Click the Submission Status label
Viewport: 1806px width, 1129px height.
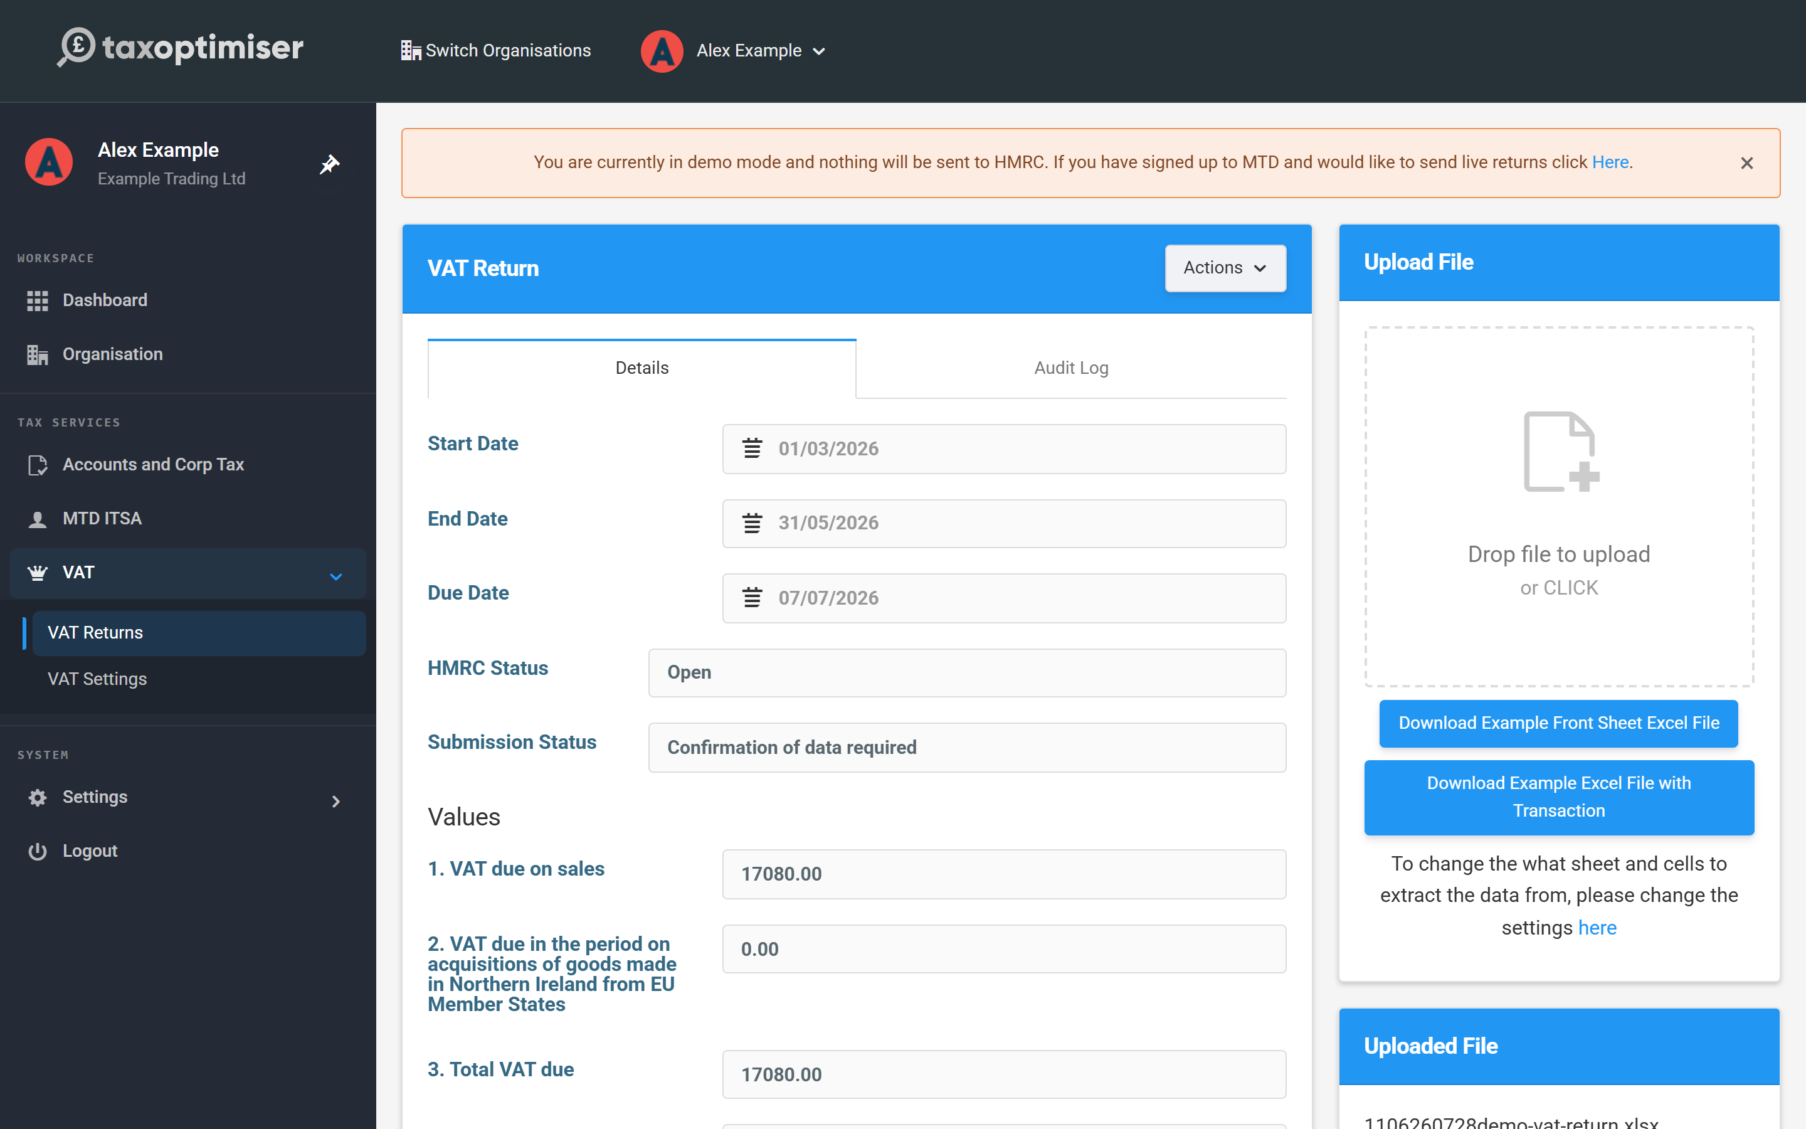tap(512, 742)
